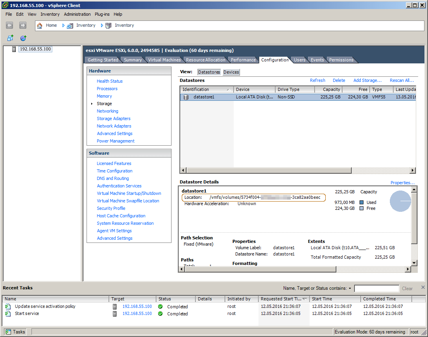Click the recent tasks filter input field
This screenshot has height=337, width=428.
click(376, 289)
